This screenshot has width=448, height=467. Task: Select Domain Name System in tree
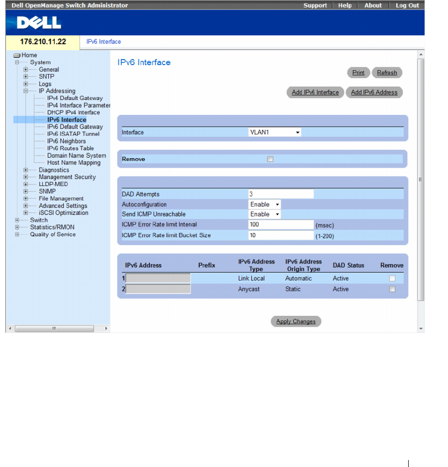77,156
